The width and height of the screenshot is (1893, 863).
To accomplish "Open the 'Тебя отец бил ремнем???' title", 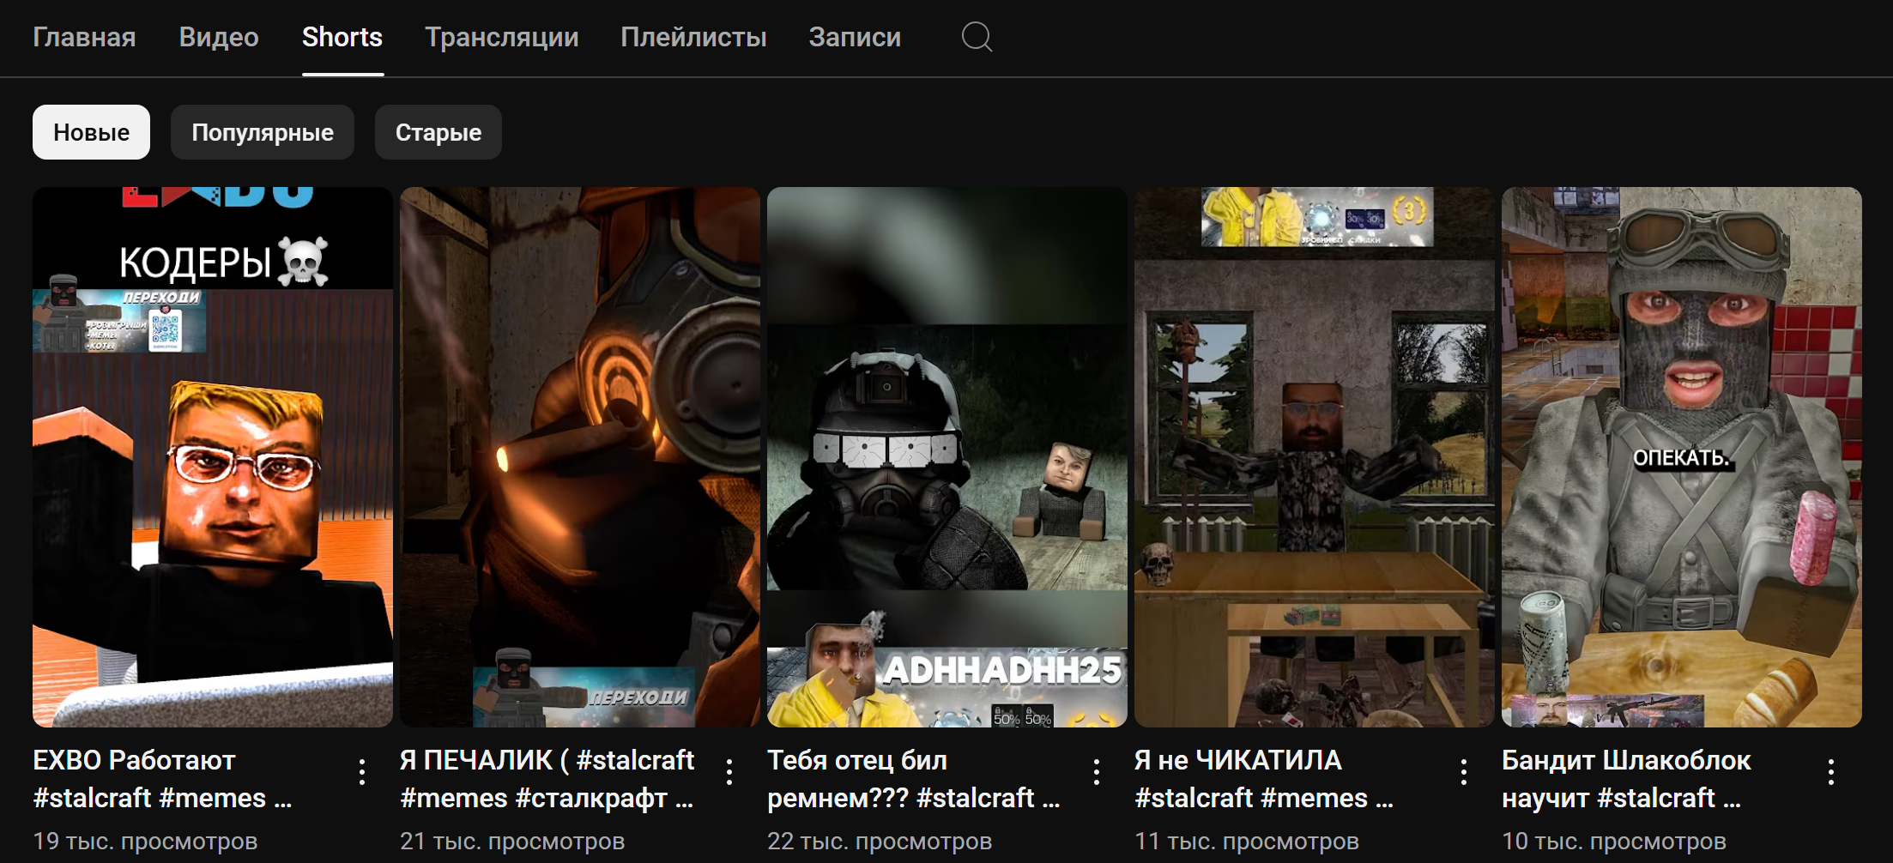I will tap(914, 779).
